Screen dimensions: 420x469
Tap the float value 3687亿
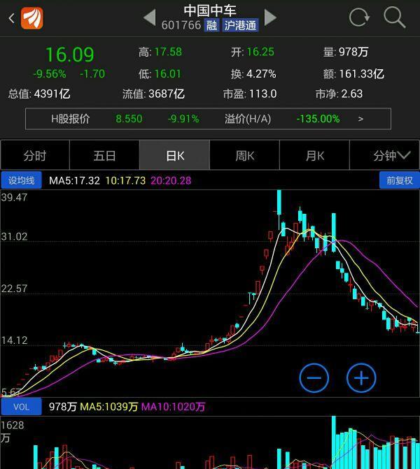click(167, 94)
